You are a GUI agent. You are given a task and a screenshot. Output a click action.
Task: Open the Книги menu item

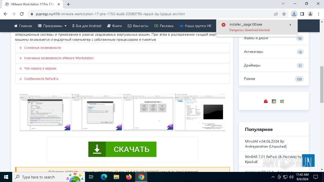coord(114,26)
